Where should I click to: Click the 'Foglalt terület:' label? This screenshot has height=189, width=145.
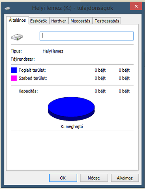(32, 70)
